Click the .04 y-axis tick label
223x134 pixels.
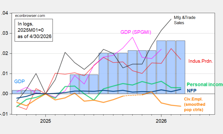(5, 13)
